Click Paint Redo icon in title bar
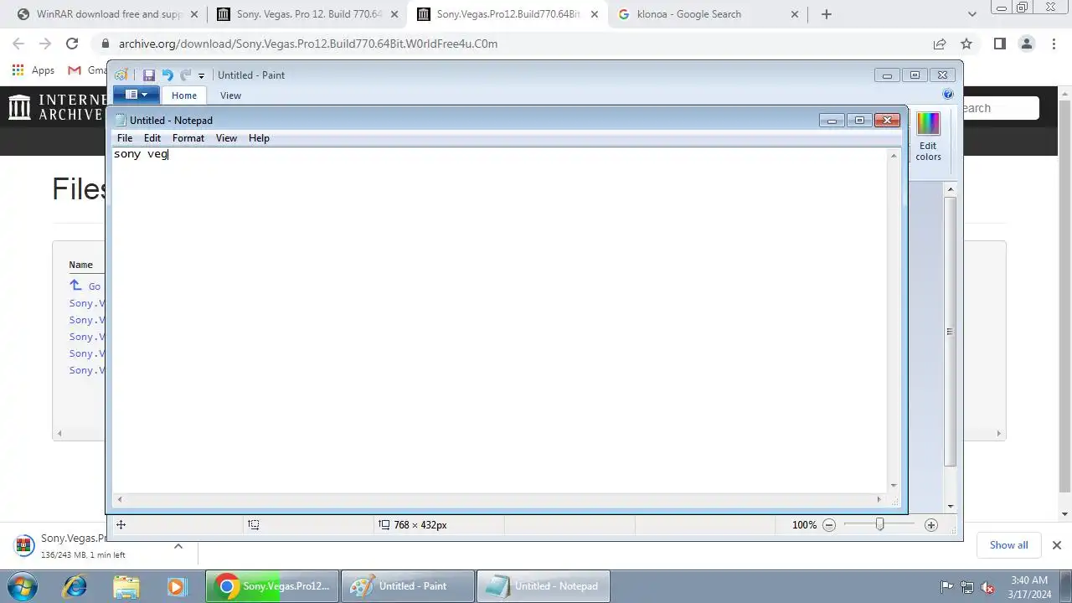Viewport: 1072px width, 603px height. pos(185,75)
